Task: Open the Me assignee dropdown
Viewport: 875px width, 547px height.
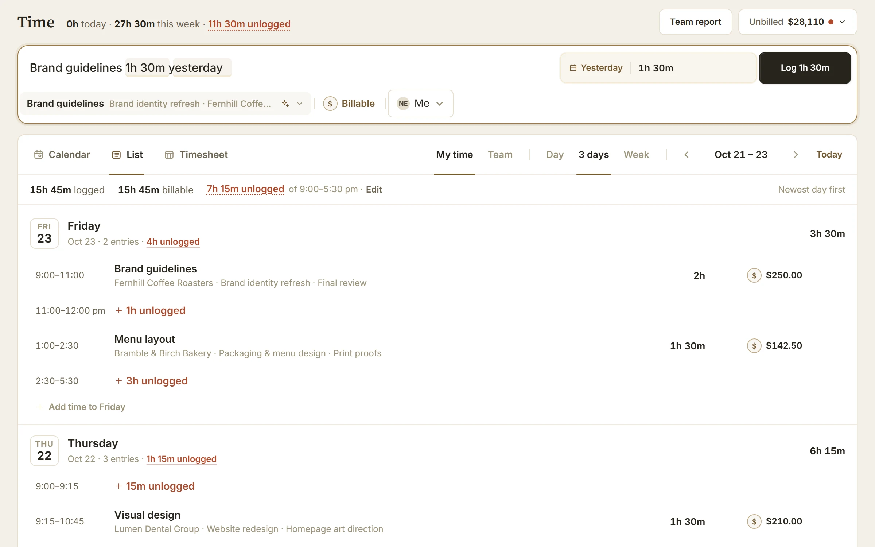Action: point(420,104)
